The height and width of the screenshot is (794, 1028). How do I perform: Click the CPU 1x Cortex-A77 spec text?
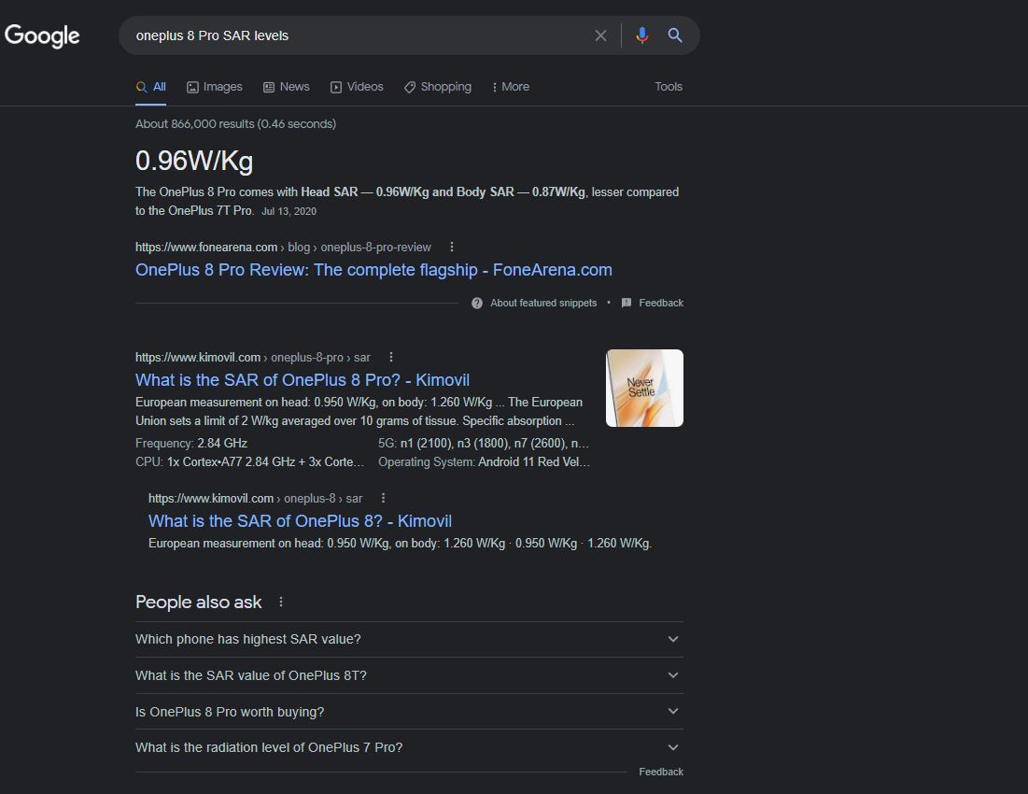pos(250,462)
